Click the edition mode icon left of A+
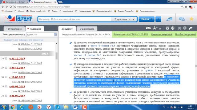The image size is (197, 110). [x=148, y=28]
